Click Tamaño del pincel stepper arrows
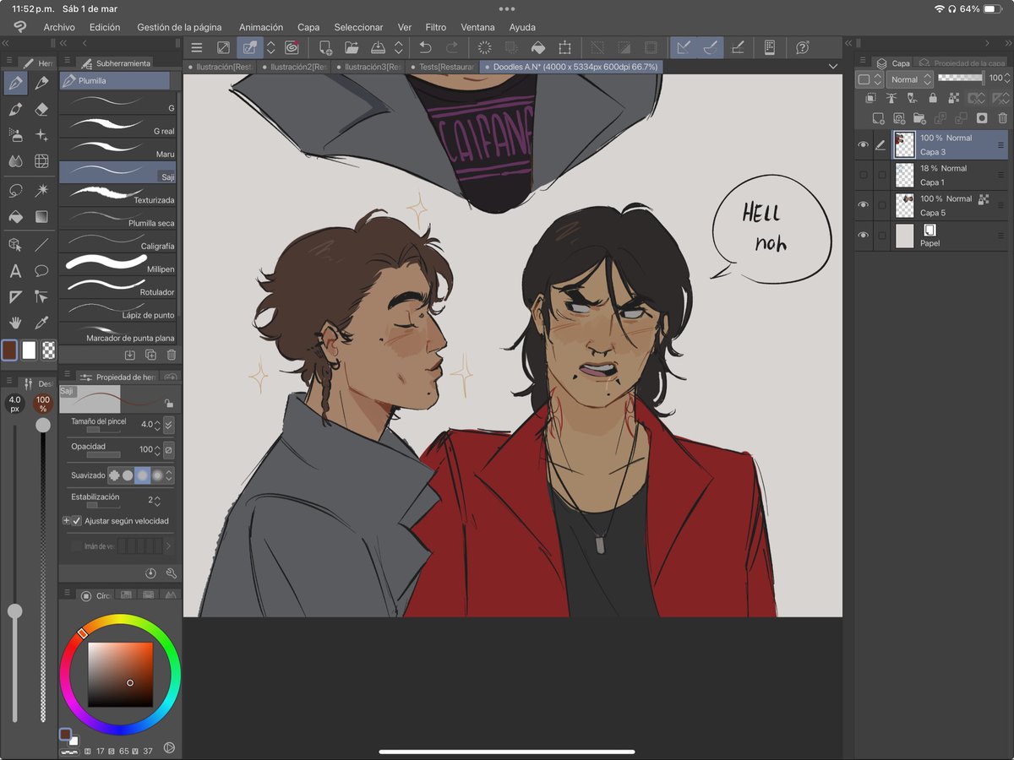 [x=157, y=425]
